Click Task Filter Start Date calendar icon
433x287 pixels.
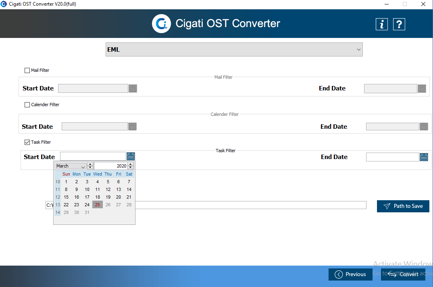pyautogui.click(x=131, y=156)
